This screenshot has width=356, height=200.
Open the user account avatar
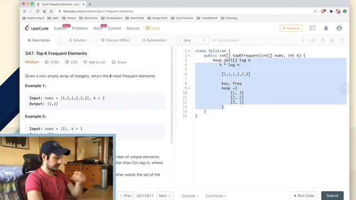[339, 28]
